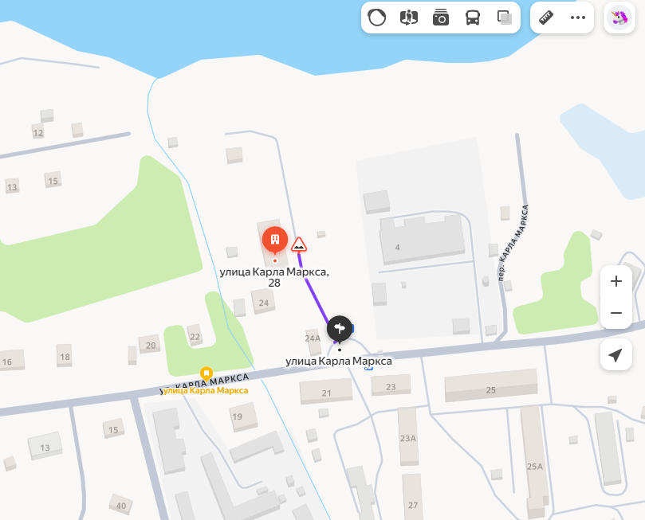Click building number 4 on the map
The image size is (645, 520).
(x=422, y=240)
